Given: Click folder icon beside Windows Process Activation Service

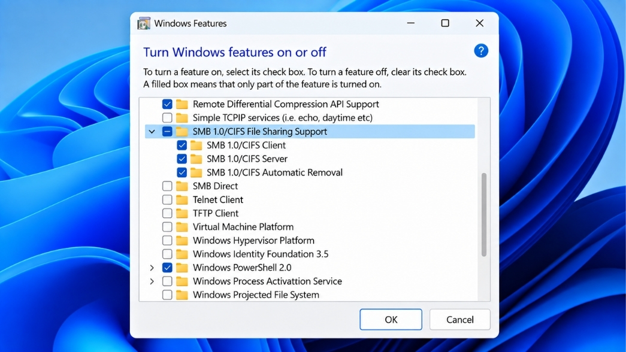Looking at the screenshot, I should (182, 281).
